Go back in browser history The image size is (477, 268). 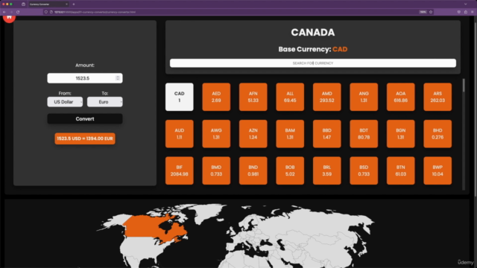coord(4,12)
